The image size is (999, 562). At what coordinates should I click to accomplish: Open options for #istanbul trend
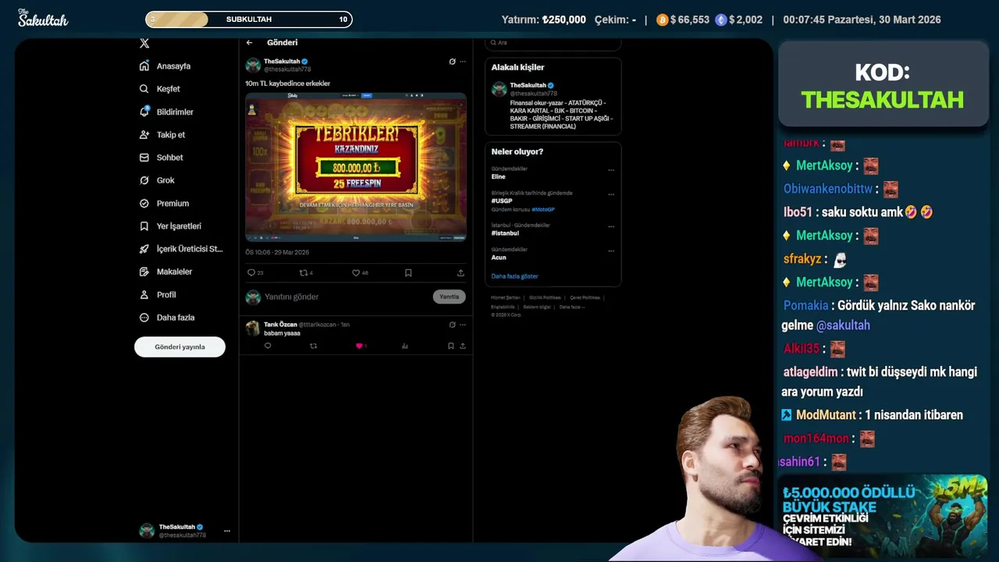click(x=611, y=227)
